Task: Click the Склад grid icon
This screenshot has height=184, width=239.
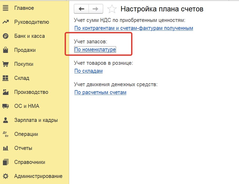Action: tap(6, 78)
